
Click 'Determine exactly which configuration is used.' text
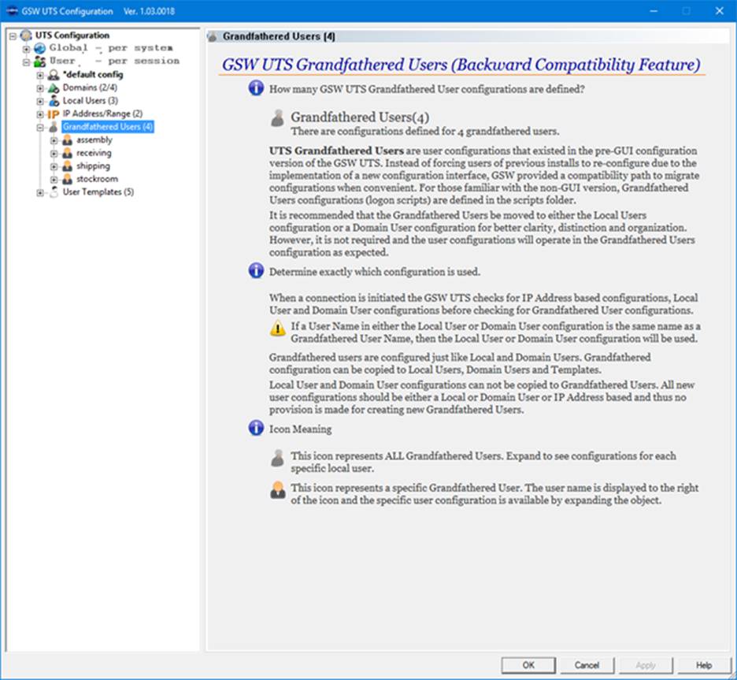click(x=375, y=272)
